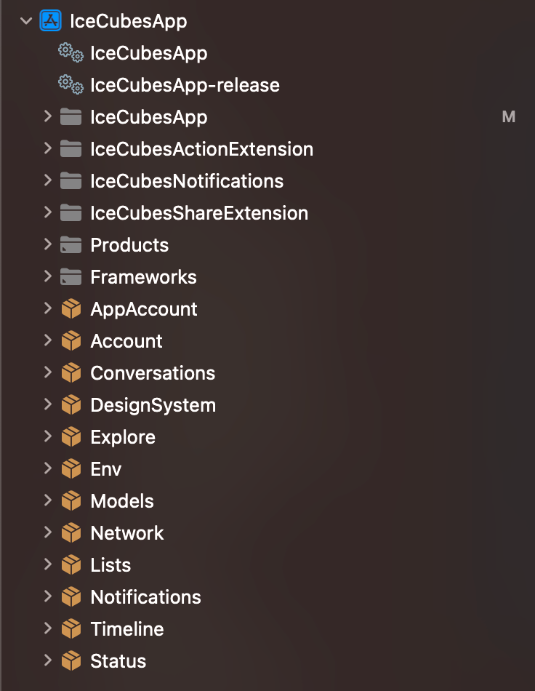Expand the IceCubesApp folder chevron

(47, 116)
